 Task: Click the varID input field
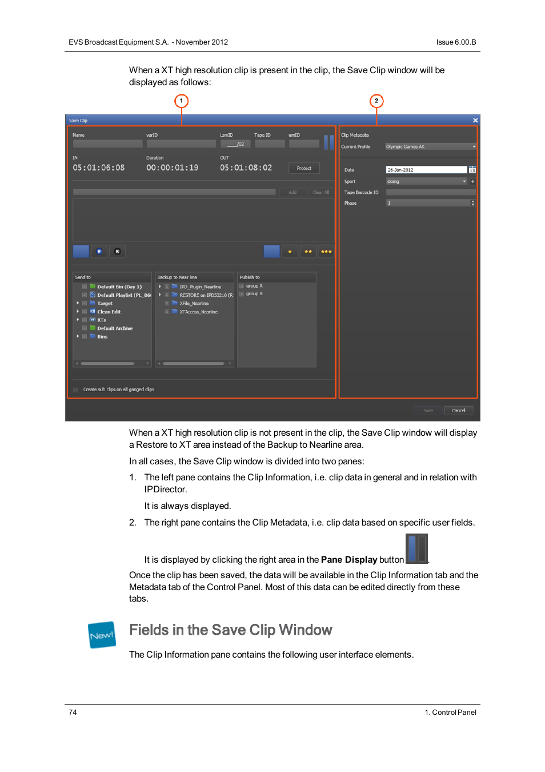pyautogui.click(x=181, y=144)
